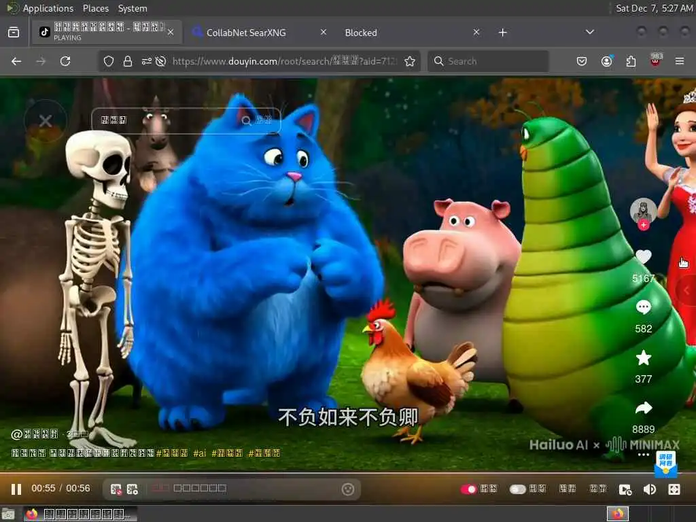The image size is (696, 522).
Task: Click the date and time clock
Action: [x=655, y=8]
